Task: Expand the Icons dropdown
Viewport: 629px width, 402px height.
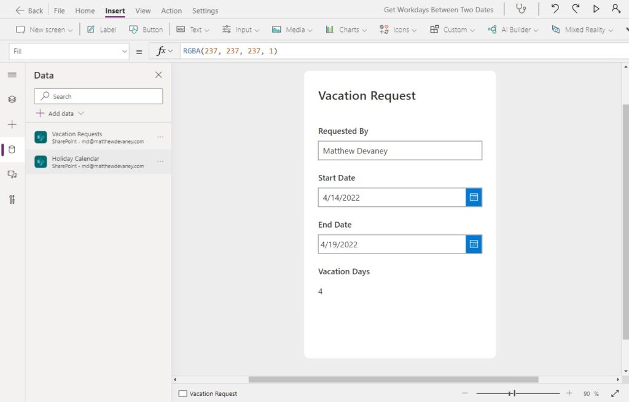Action: (x=398, y=29)
